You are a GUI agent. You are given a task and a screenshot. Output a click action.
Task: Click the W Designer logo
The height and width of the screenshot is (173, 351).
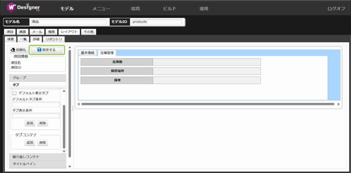pyautogui.click(x=24, y=8)
